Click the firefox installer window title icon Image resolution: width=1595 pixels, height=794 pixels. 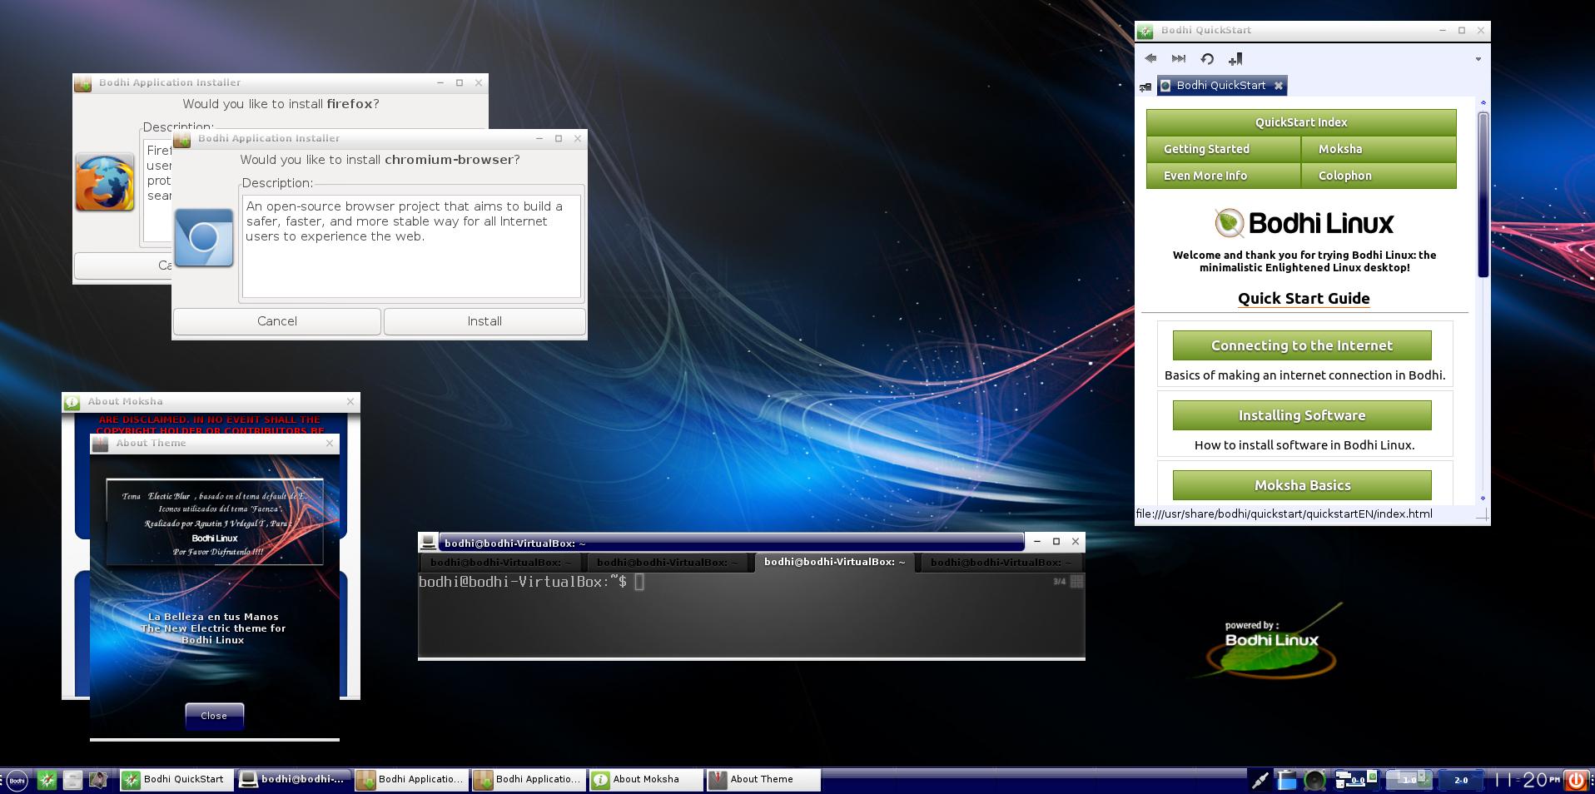(83, 83)
